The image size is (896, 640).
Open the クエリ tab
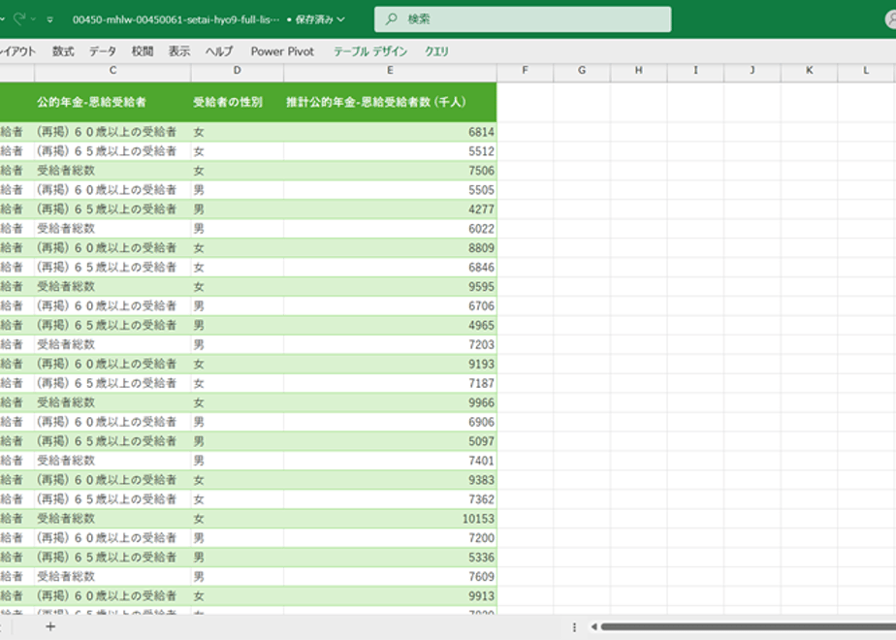tap(436, 51)
